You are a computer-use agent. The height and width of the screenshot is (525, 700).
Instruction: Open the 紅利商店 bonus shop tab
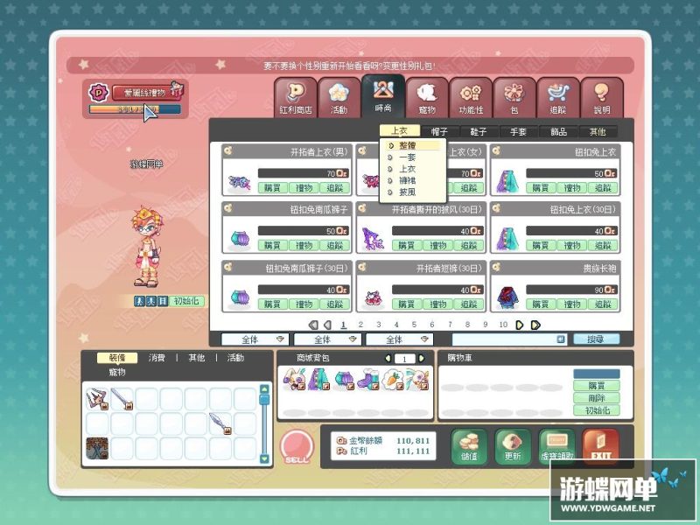(296, 98)
